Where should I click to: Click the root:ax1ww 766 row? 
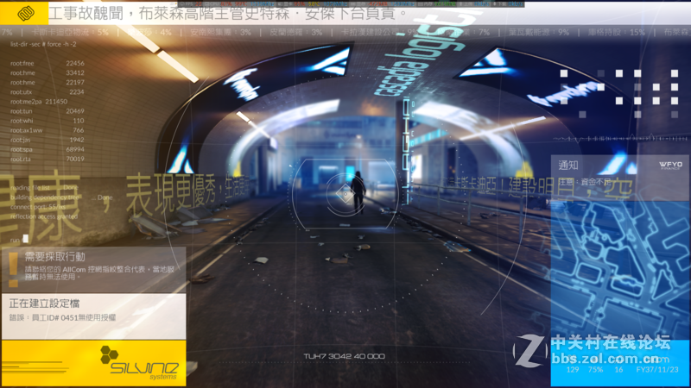pos(48,130)
